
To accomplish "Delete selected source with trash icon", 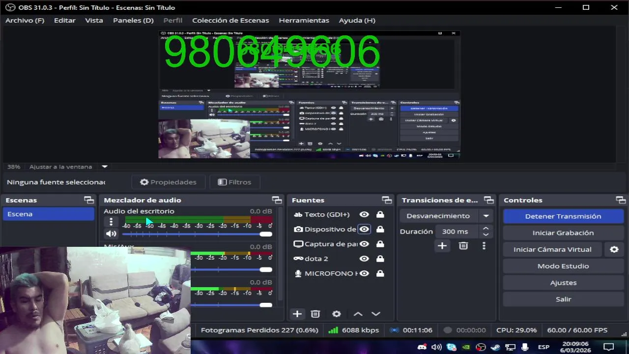I will [x=315, y=314].
